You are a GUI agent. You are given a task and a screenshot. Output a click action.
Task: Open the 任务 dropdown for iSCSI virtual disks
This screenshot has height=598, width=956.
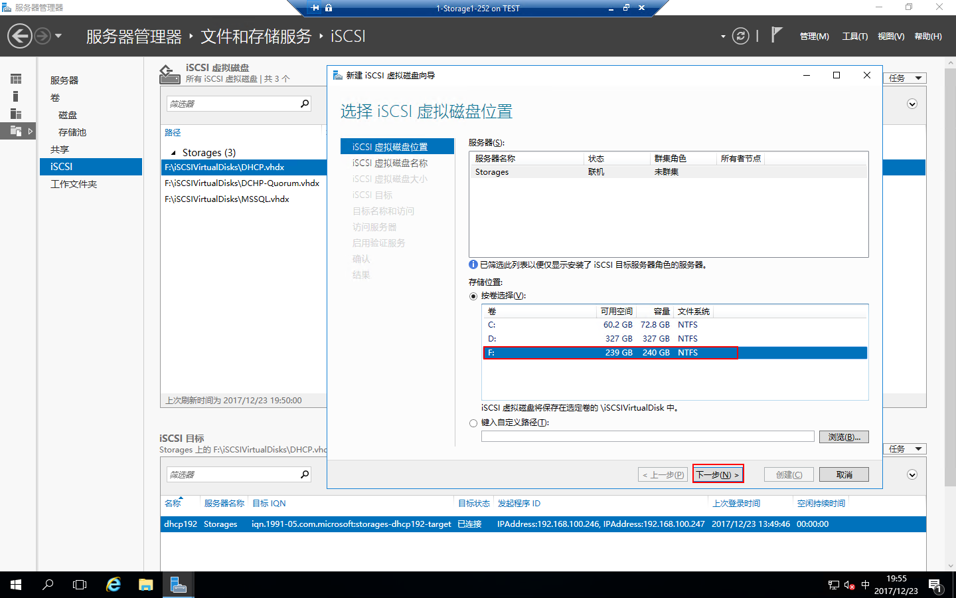(906, 78)
